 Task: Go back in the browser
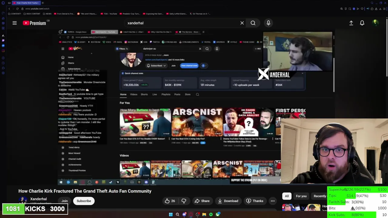coord(9,9)
